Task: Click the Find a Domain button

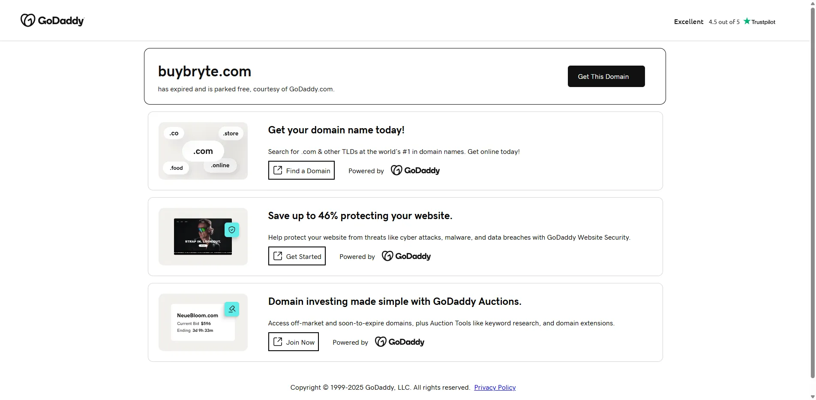Action: (301, 171)
